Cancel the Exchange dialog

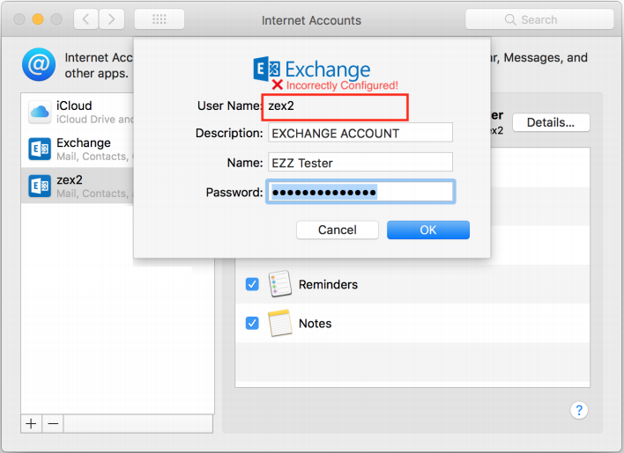(x=337, y=230)
